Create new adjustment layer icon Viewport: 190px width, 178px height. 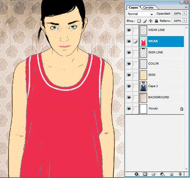pyautogui.click(x=162, y=174)
